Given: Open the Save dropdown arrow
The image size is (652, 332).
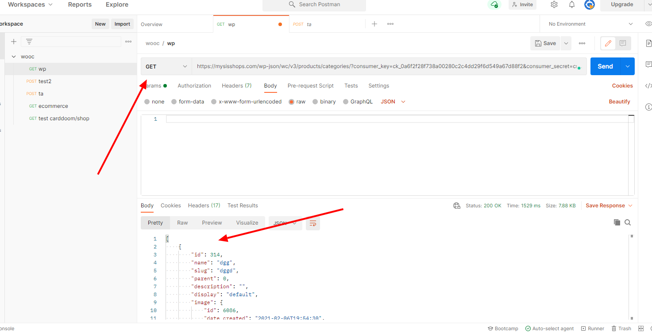Looking at the screenshot, I should 566,43.
